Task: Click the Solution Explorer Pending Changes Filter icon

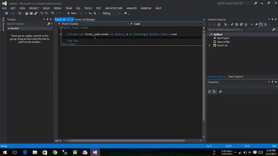Action: pos(225,24)
